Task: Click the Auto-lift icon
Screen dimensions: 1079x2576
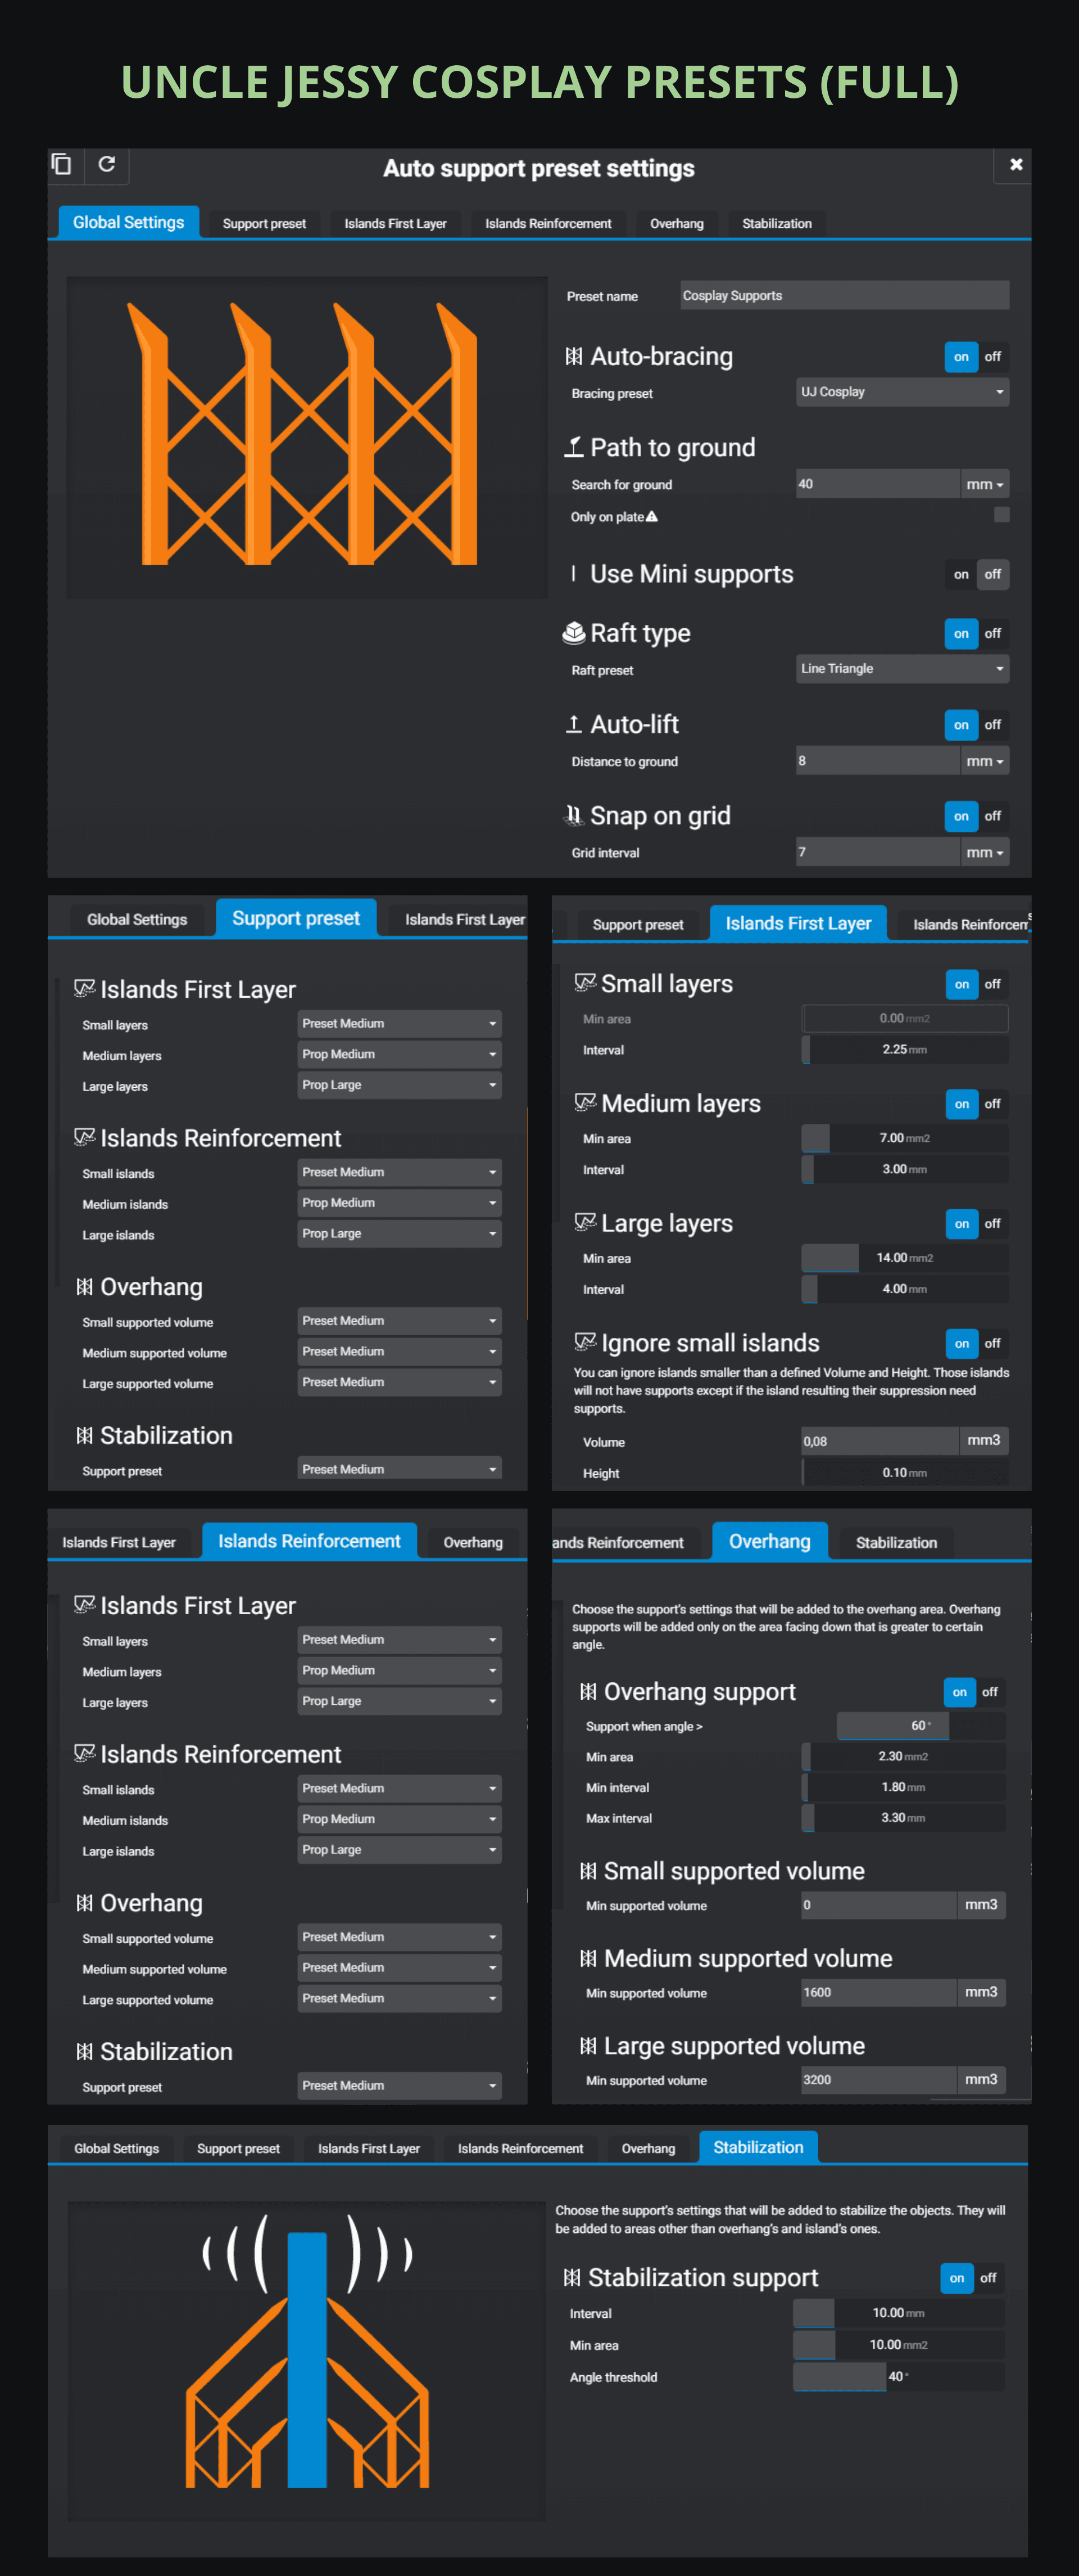Action: tap(573, 724)
